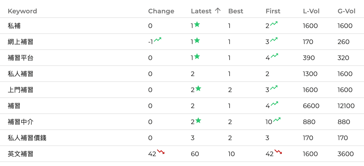Click the green trend arrow beside -1 change
Image resolution: width=364 pixels, height=166 pixels.
coord(157,40)
